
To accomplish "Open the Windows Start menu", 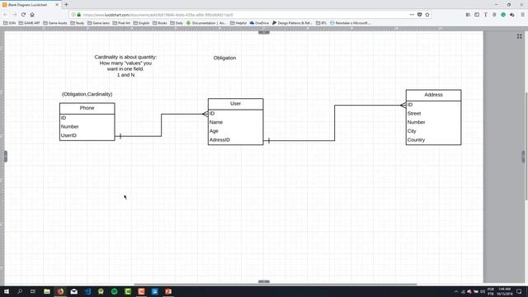I will click(7, 291).
